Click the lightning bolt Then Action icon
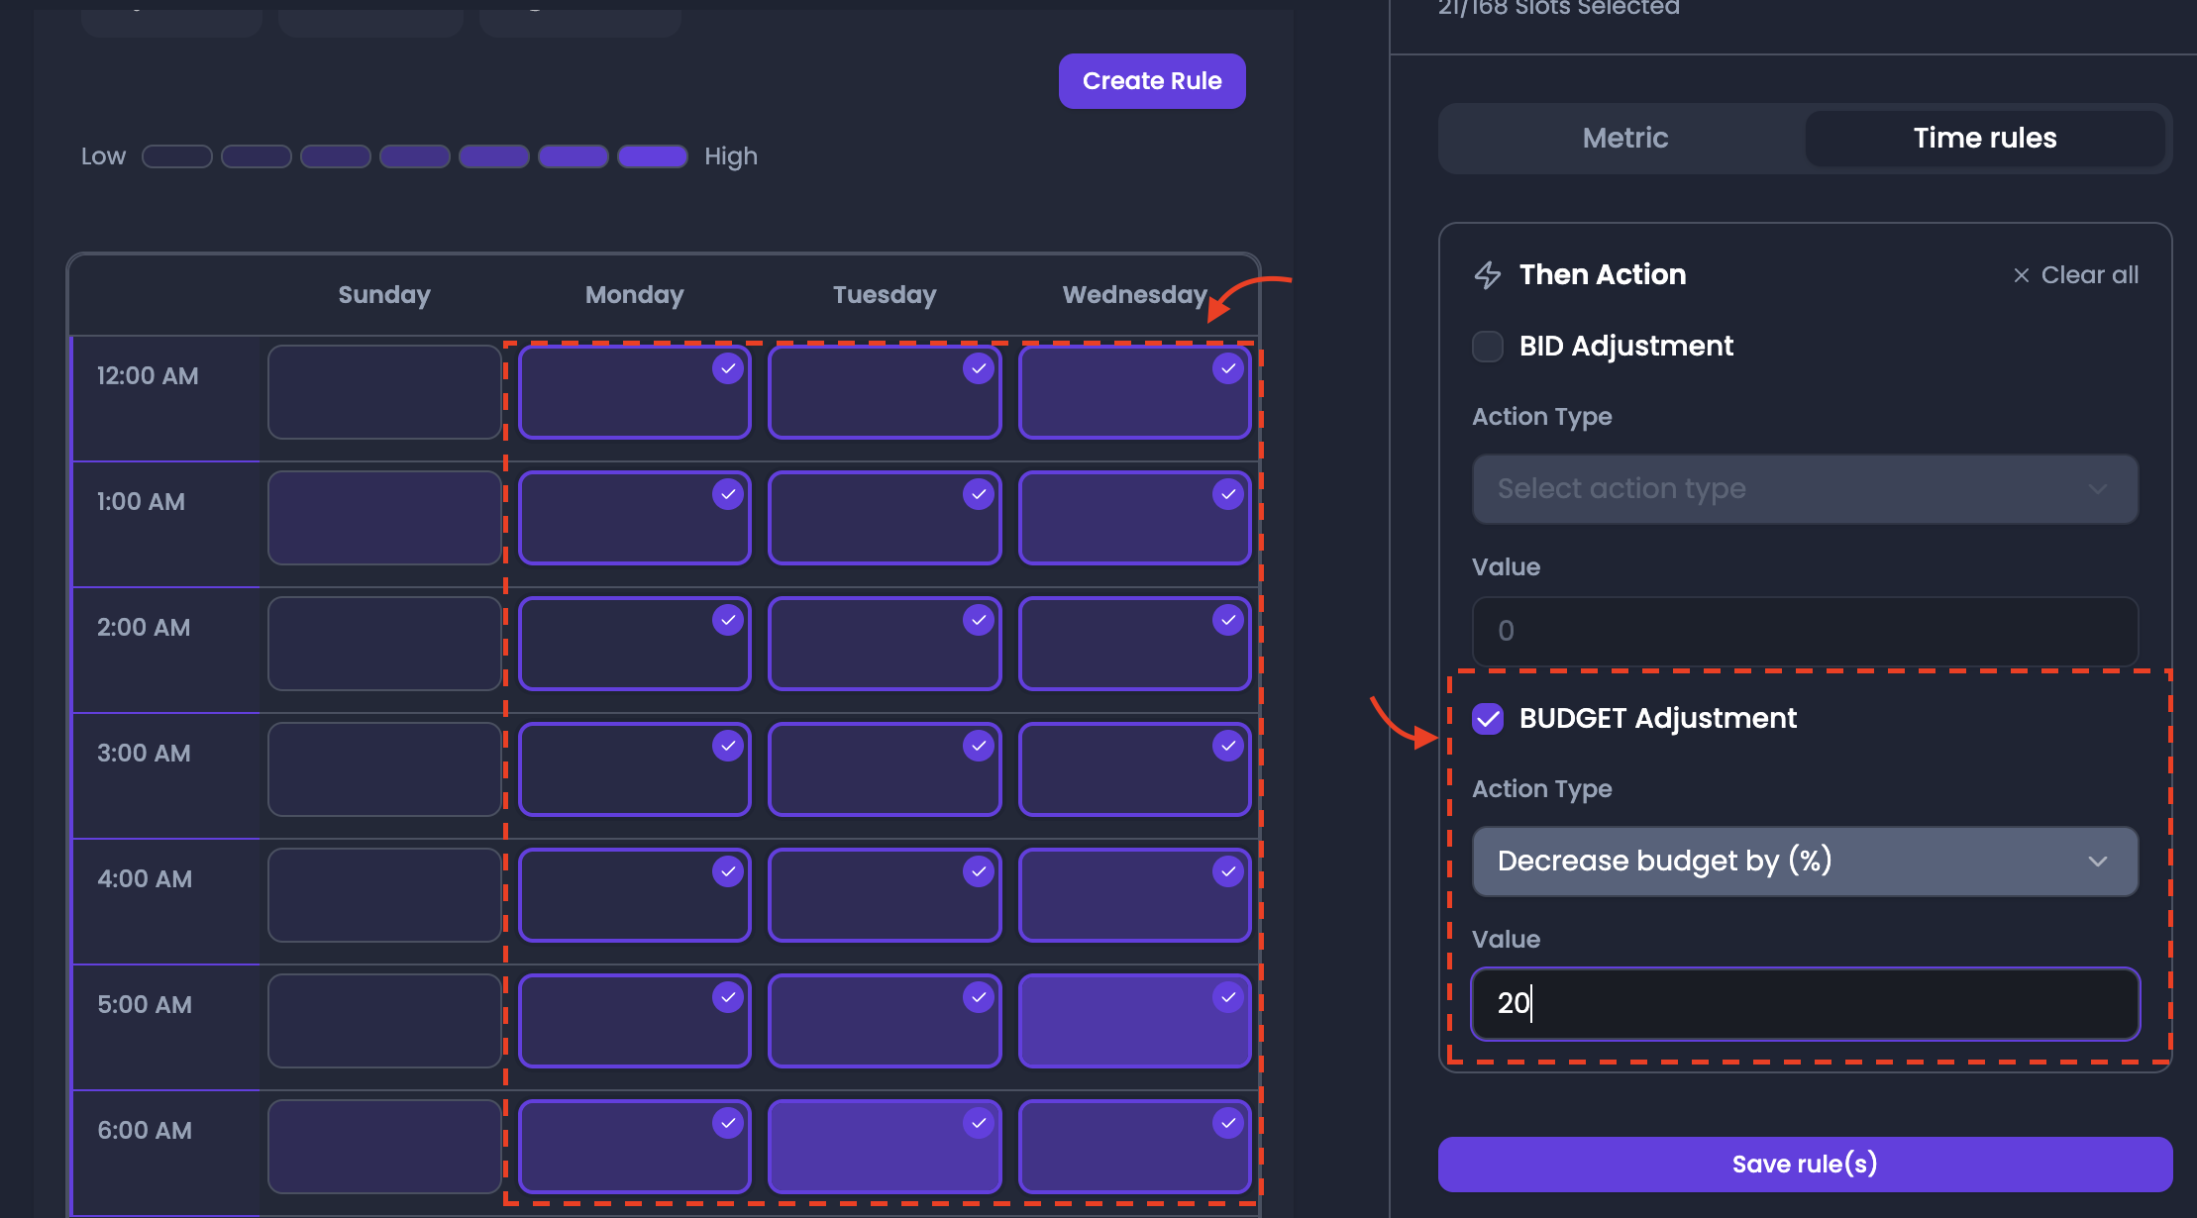The image size is (2197, 1218). click(x=1488, y=275)
